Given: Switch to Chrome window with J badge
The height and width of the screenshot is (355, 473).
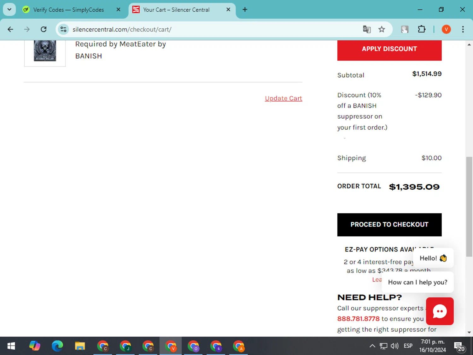Looking at the screenshot, I should [126, 346].
